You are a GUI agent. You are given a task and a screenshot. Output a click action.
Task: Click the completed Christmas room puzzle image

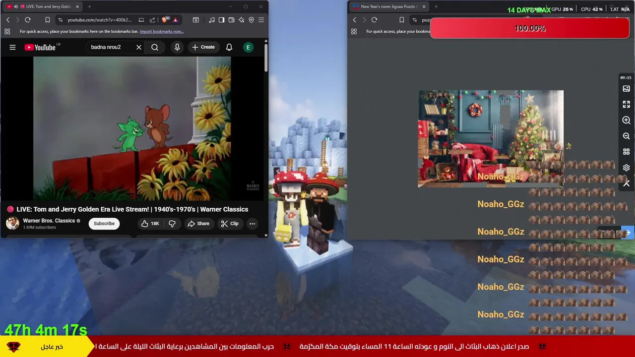[x=491, y=139]
